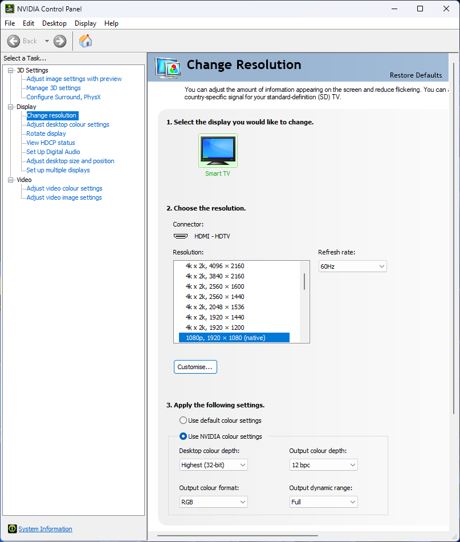Click the Back arrow icon
This screenshot has height=542, width=460.
point(14,41)
